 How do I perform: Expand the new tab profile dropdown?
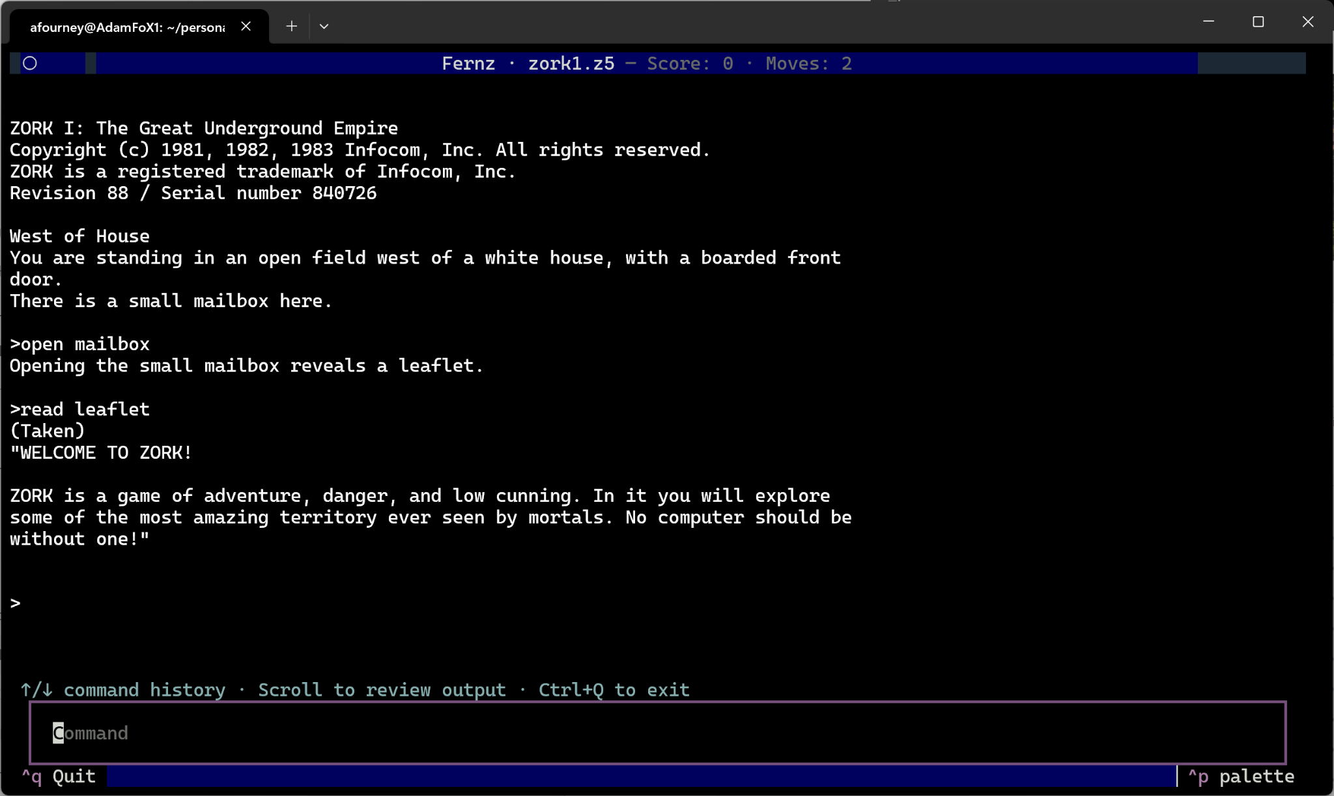(324, 26)
